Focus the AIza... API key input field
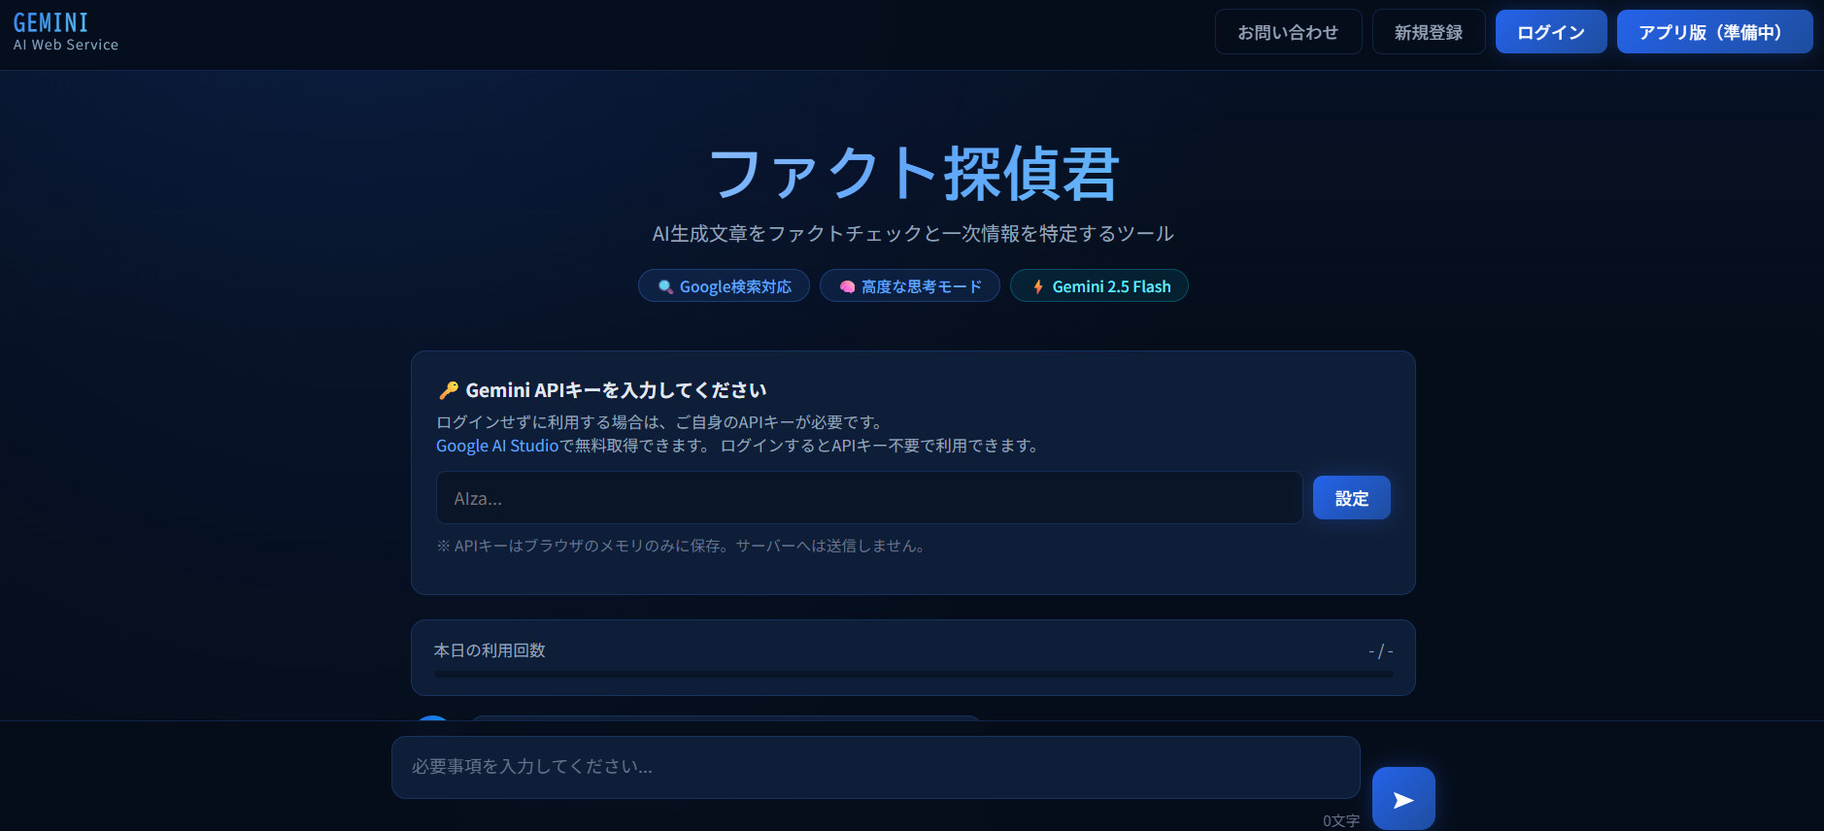This screenshot has width=1824, height=831. (868, 498)
